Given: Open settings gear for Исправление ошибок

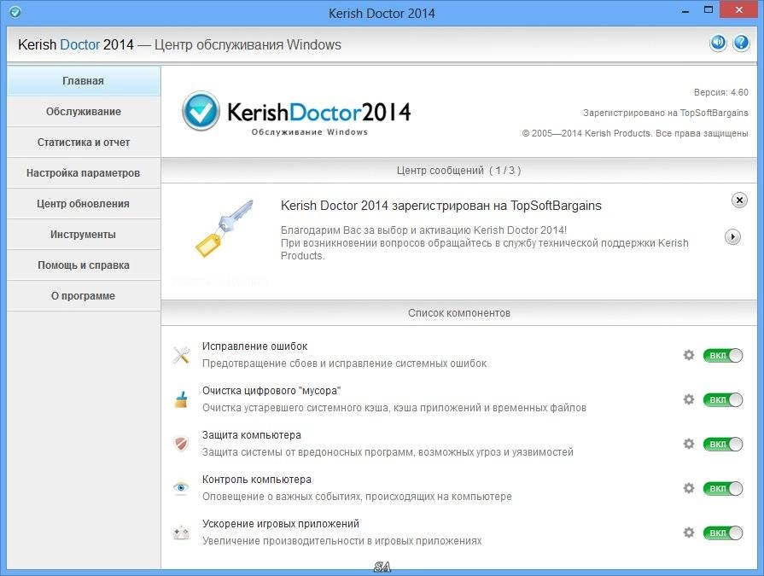Looking at the screenshot, I should pyautogui.click(x=689, y=355).
